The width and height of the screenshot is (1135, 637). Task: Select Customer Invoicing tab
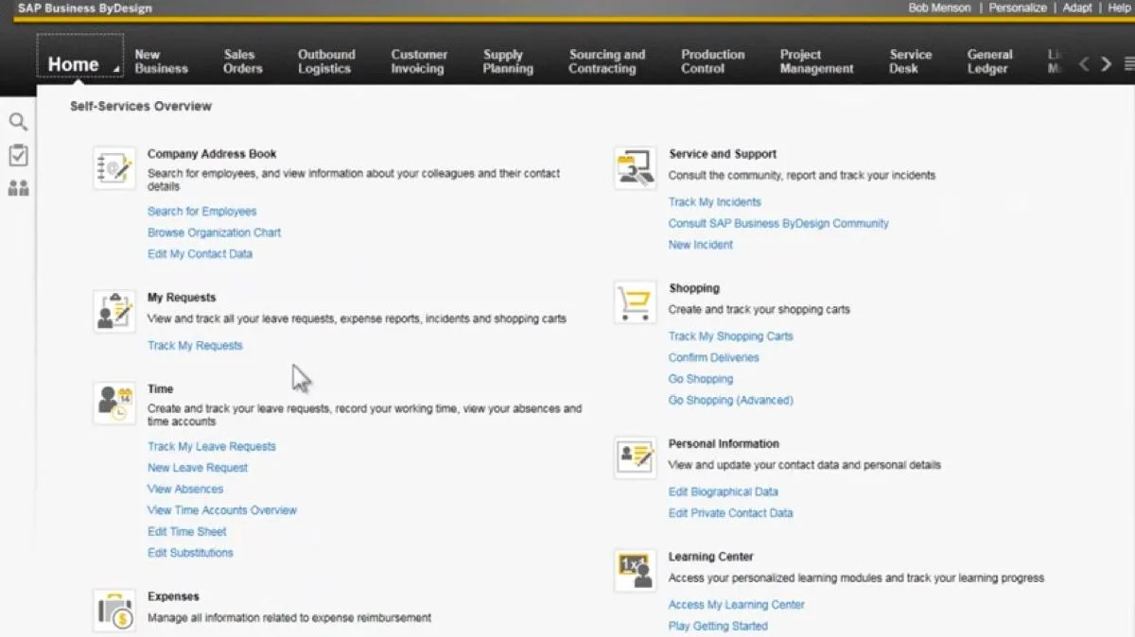click(x=419, y=61)
